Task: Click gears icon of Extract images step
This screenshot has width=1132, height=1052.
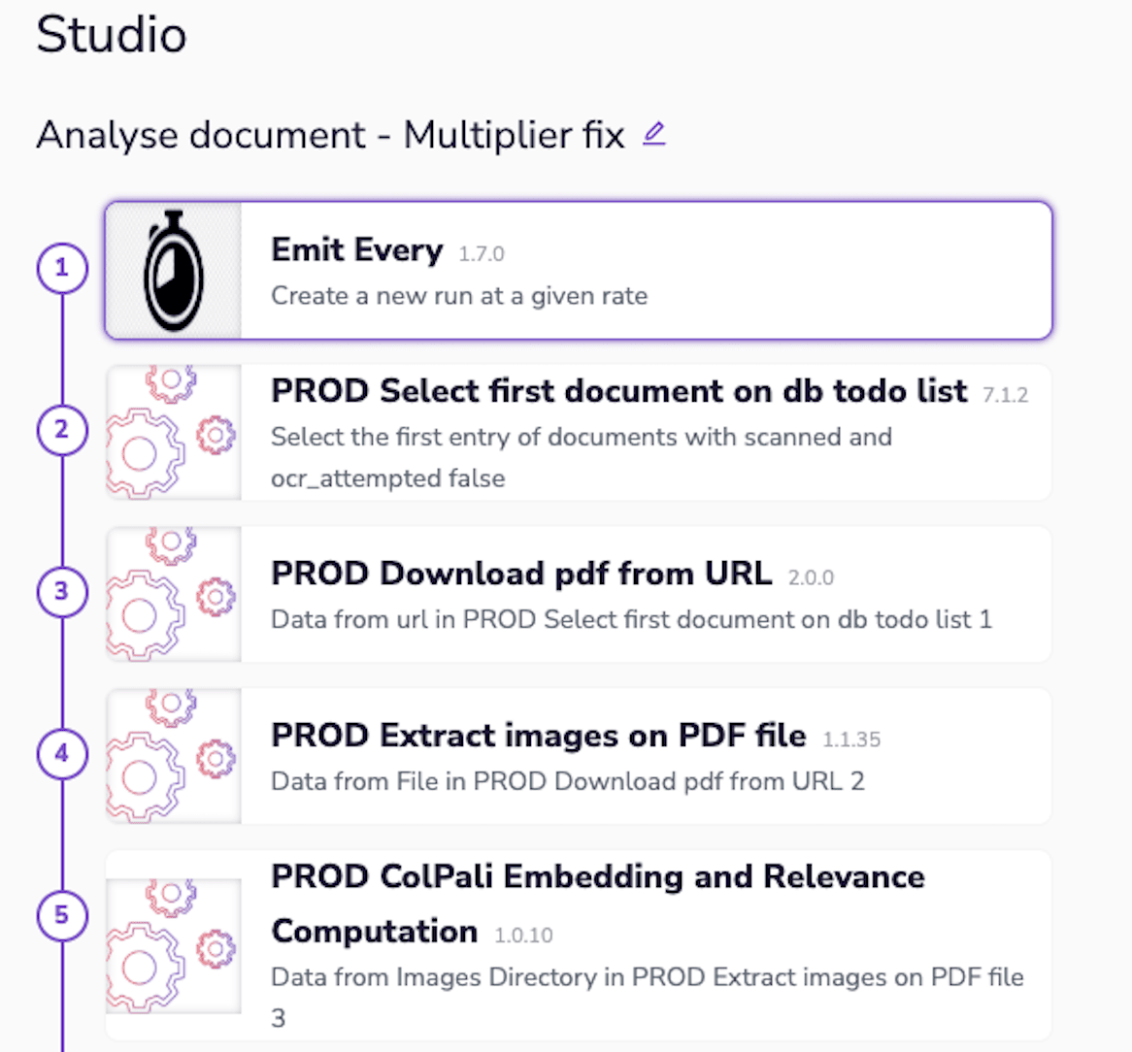Action: click(173, 756)
